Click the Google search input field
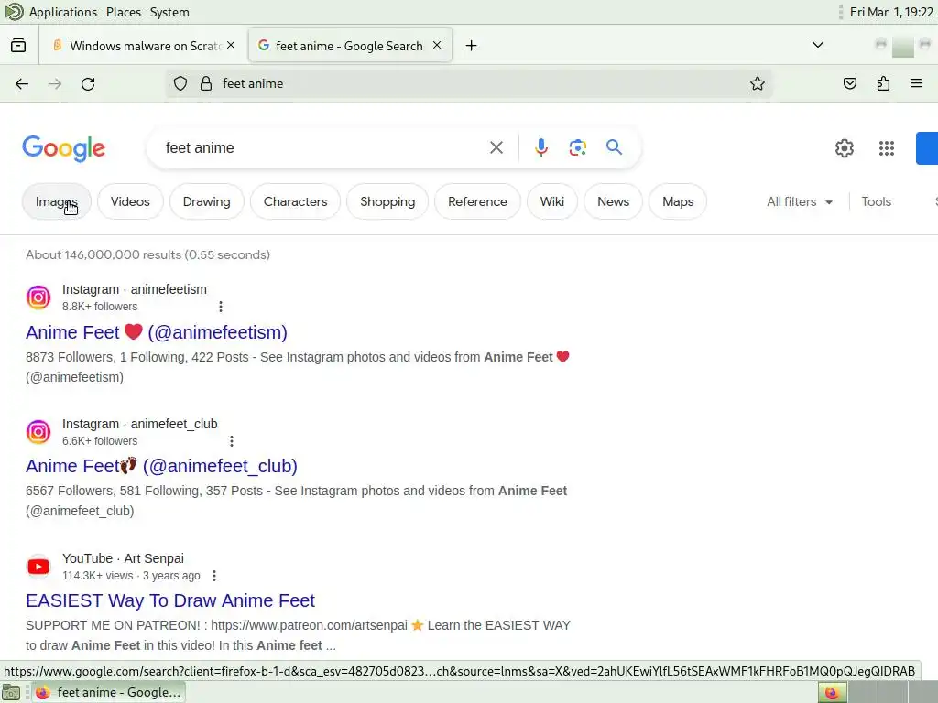Screen dimensions: 938x703 323,147
